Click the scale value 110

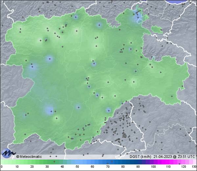click(x=168, y=167)
